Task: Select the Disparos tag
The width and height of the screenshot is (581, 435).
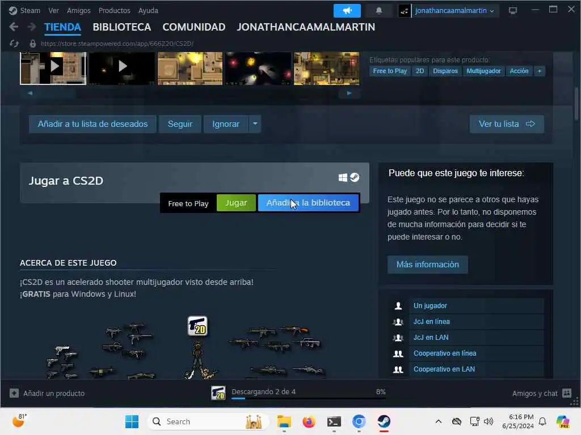Action: (x=445, y=71)
